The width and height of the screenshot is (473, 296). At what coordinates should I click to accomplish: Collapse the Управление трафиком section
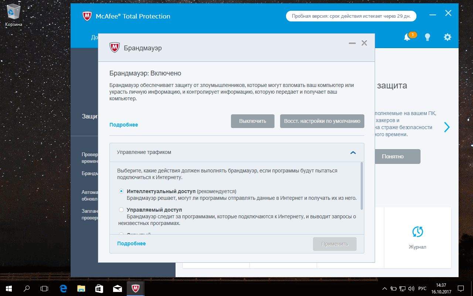(353, 152)
